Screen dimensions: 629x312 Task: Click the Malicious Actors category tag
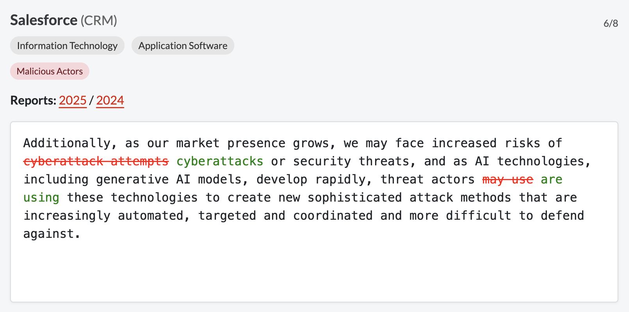pyautogui.click(x=50, y=71)
